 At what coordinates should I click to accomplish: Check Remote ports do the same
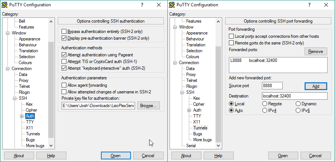pos(231,43)
